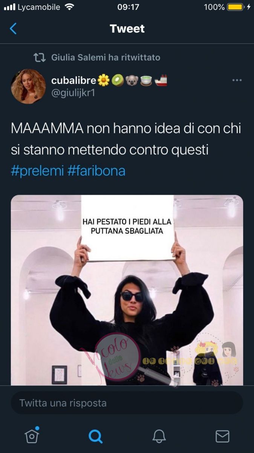This screenshot has height=453, width=254.
Task: Tap the Wi-Fi icon in status bar
Action: click(69, 7)
